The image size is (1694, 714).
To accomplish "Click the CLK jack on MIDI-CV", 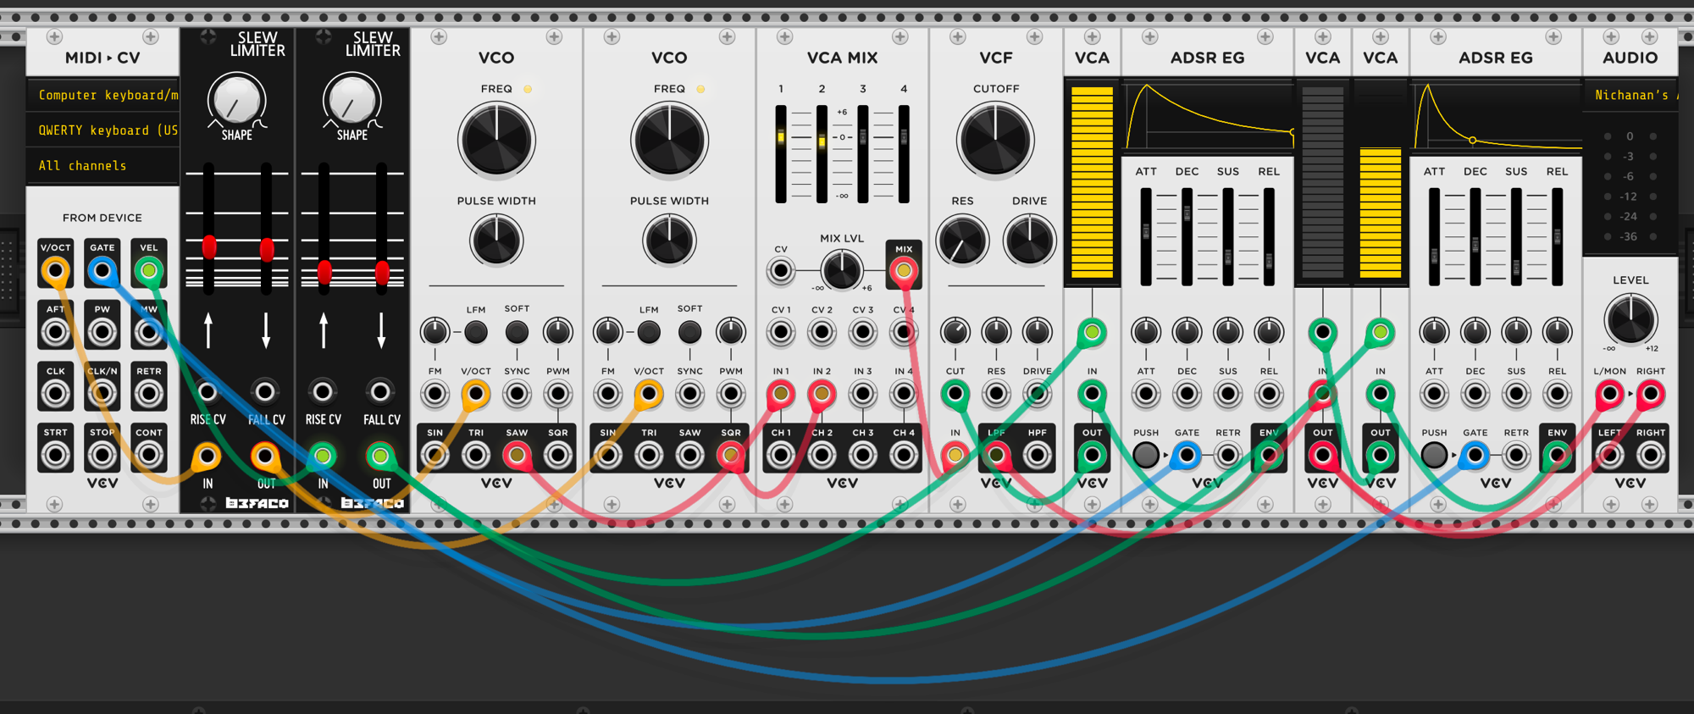I will [x=55, y=394].
